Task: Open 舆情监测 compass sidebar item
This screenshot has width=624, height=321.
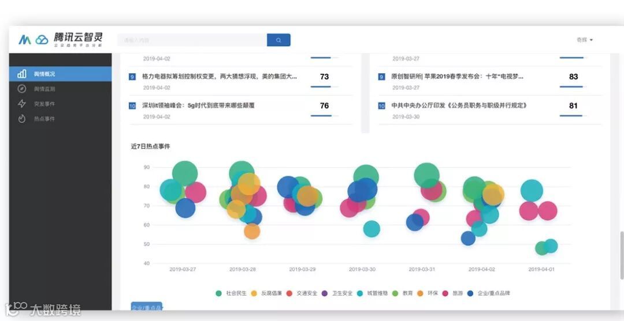Action: pos(61,89)
